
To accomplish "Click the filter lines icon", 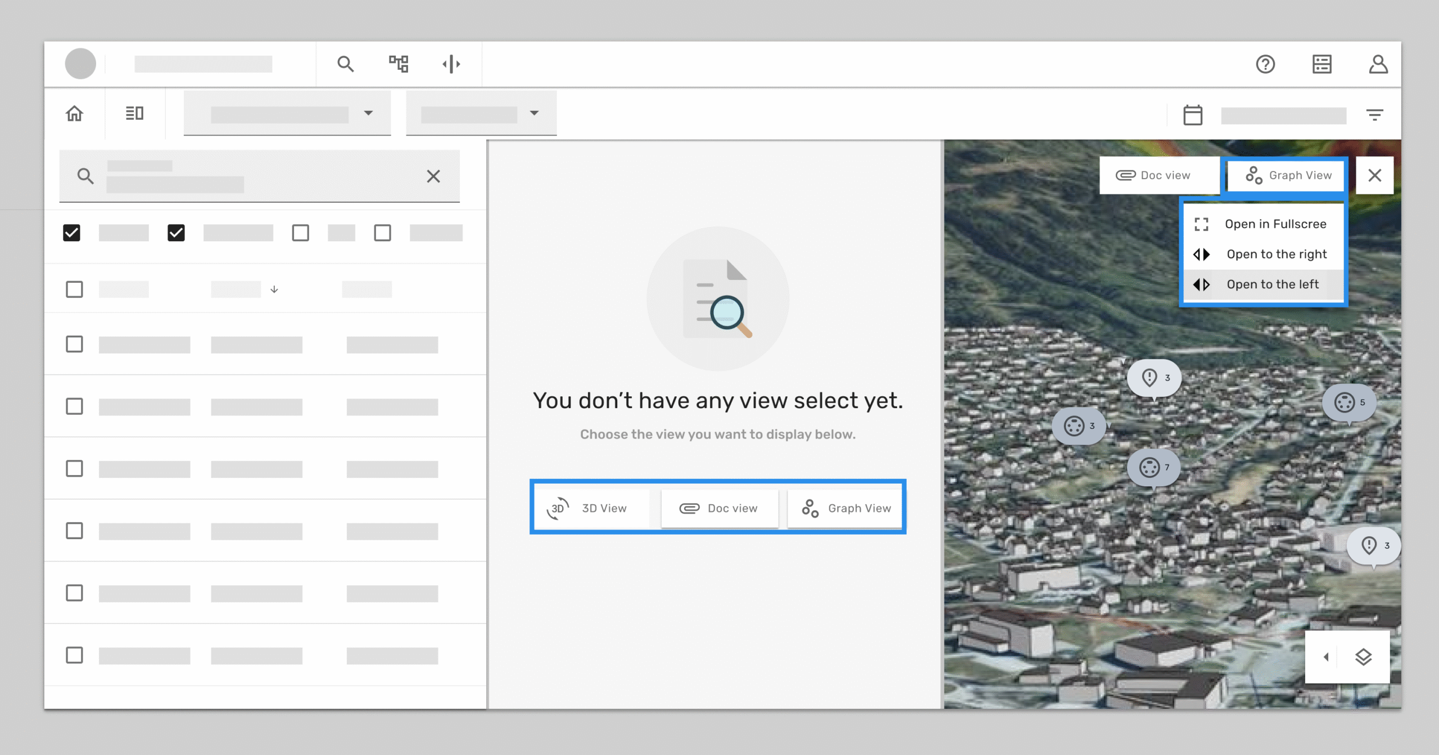I will click(x=1374, y=115).
